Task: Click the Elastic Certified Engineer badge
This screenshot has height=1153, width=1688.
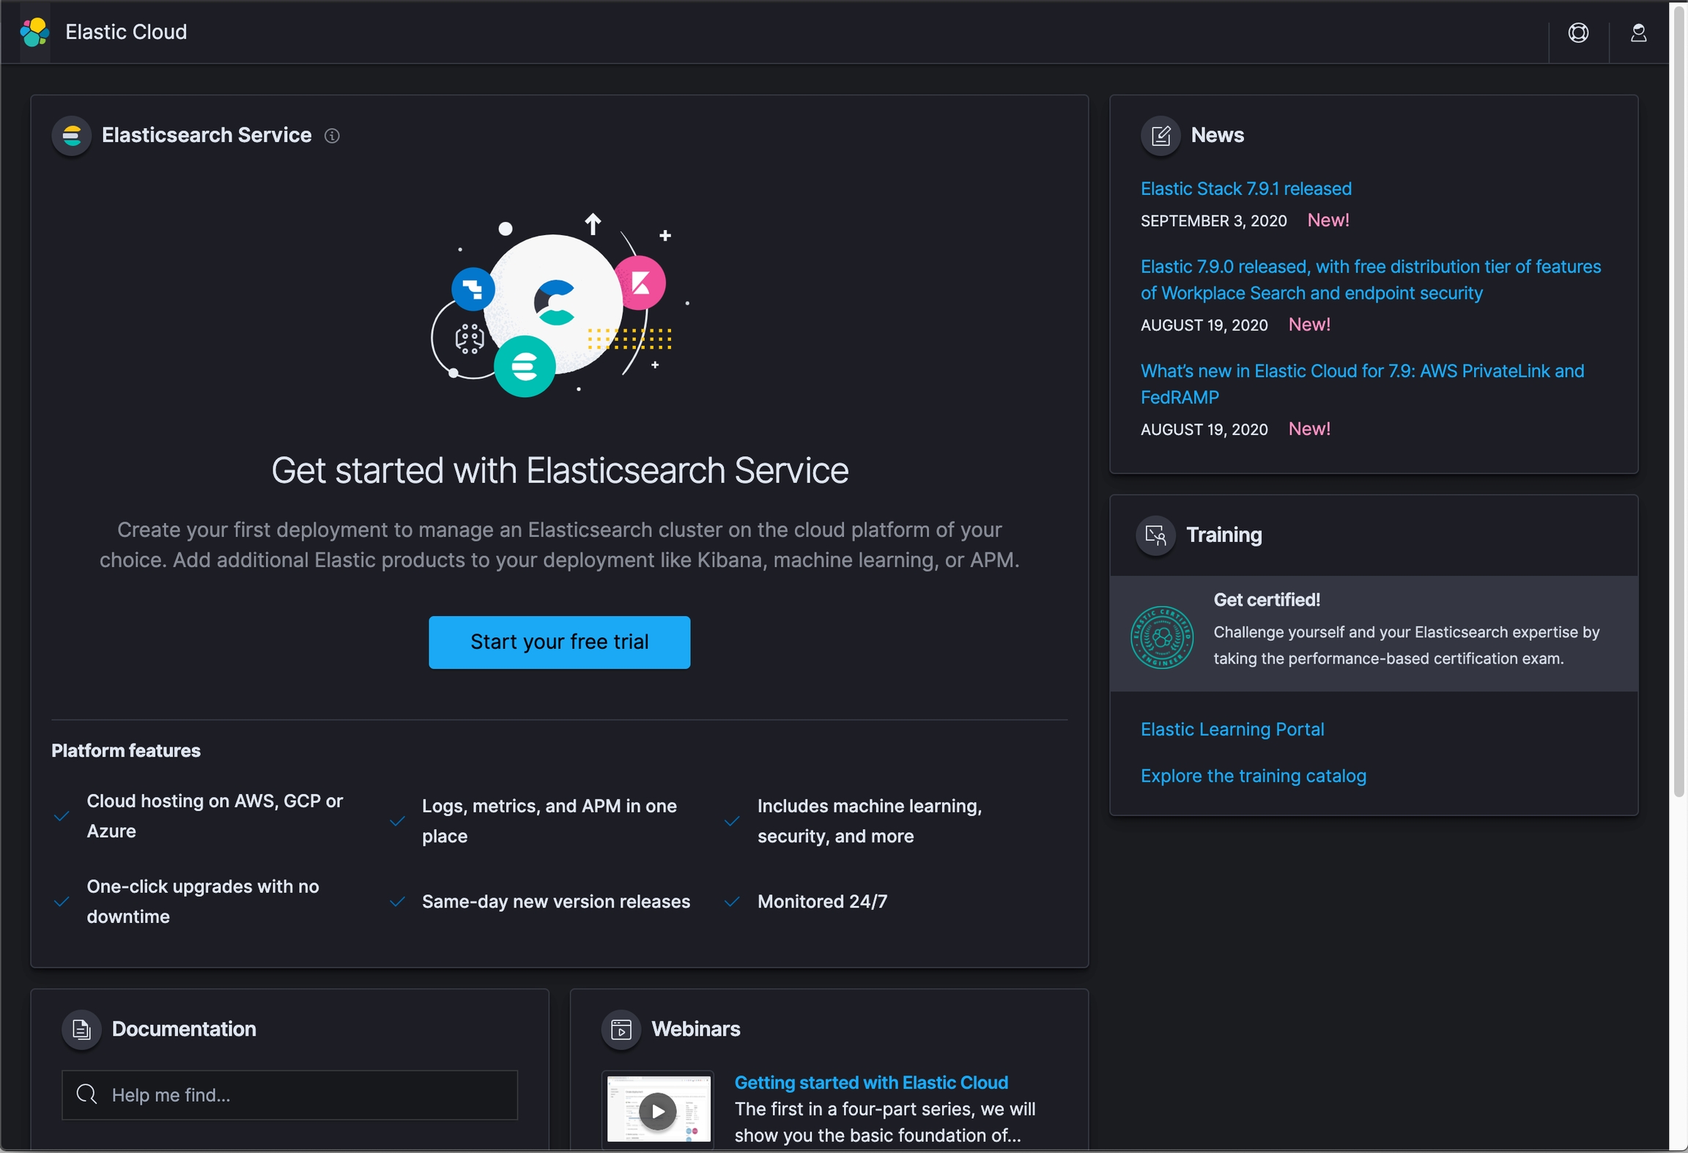Action: pos(1161,637)
